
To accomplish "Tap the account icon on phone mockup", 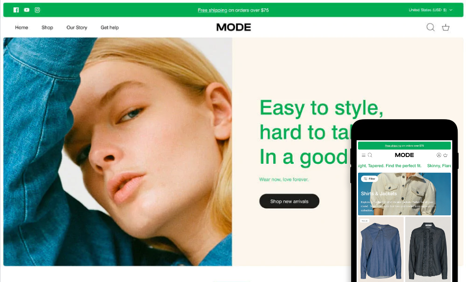I will [439, 155].
